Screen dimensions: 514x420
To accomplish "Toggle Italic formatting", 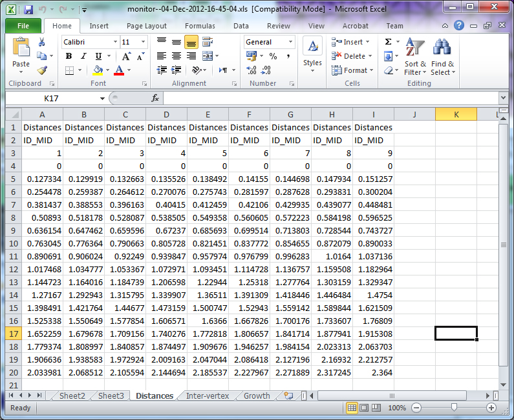I will 83,56.
